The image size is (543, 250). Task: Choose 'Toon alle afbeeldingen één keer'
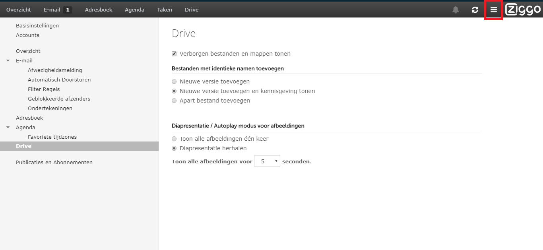(174, 139)
